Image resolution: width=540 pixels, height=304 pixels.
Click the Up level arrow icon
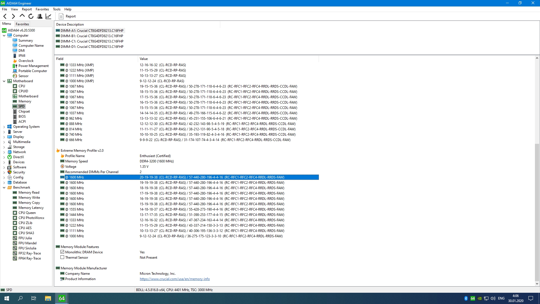point(22,16)
